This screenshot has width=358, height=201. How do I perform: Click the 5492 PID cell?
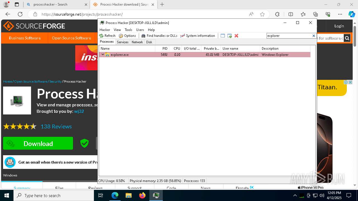(x=164, y=55)
